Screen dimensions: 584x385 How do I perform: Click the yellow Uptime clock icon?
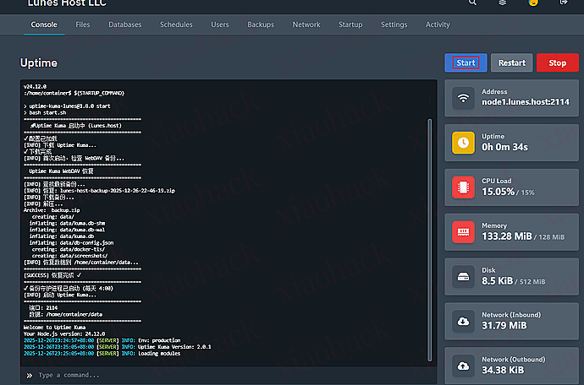point(463,143)
